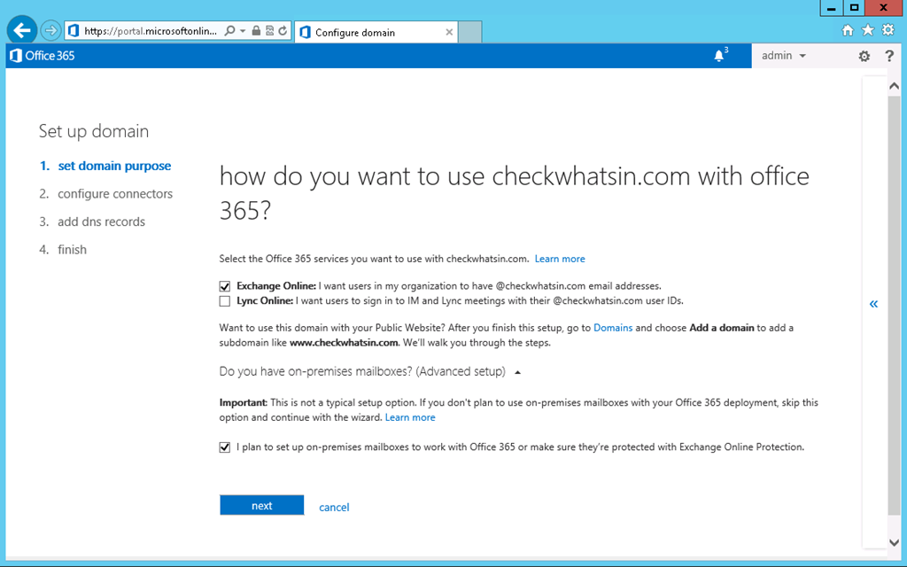Uncheck the Exchange Online checkbox
This screenshot has height=567, width=907.
[x=224, y=286]
